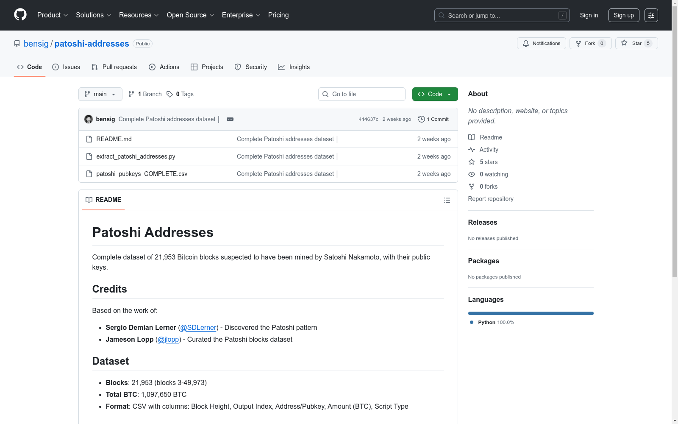
Task: Click the patoshi_pubkeys_COMPLETE.csv file icon
Action: (x=89, y=174)
